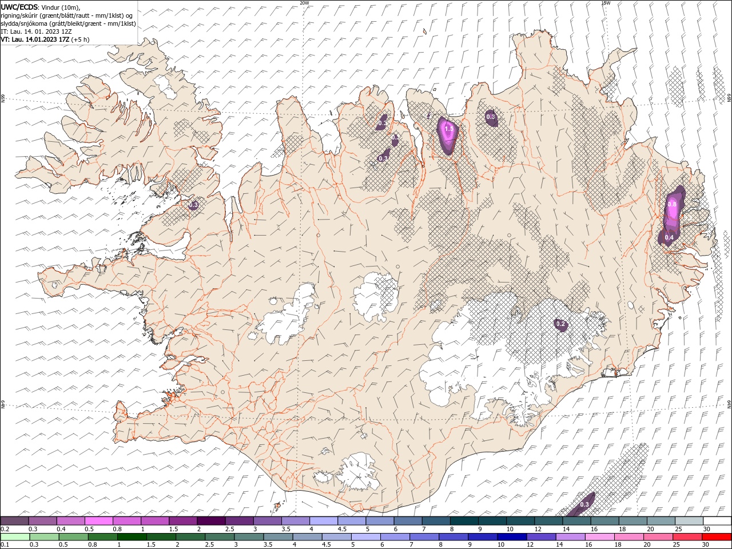Click the '0.4' value below the eastern pink patch
The image size is (732, 549).
[669, 237]
